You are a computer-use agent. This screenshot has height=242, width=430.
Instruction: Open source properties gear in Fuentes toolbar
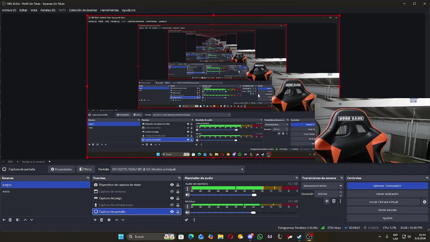[109, 220]
